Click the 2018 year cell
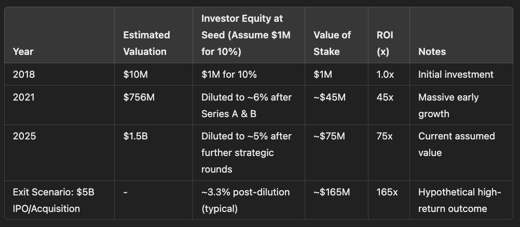Viewport: 520px width, 227px height. [24, 74]
